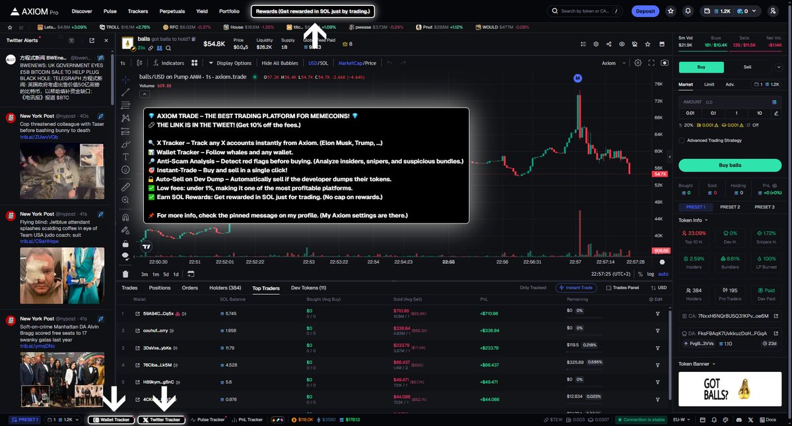Open the 1s timeframe selector
This screenshot has height=426, width=792.
(123, 63)
